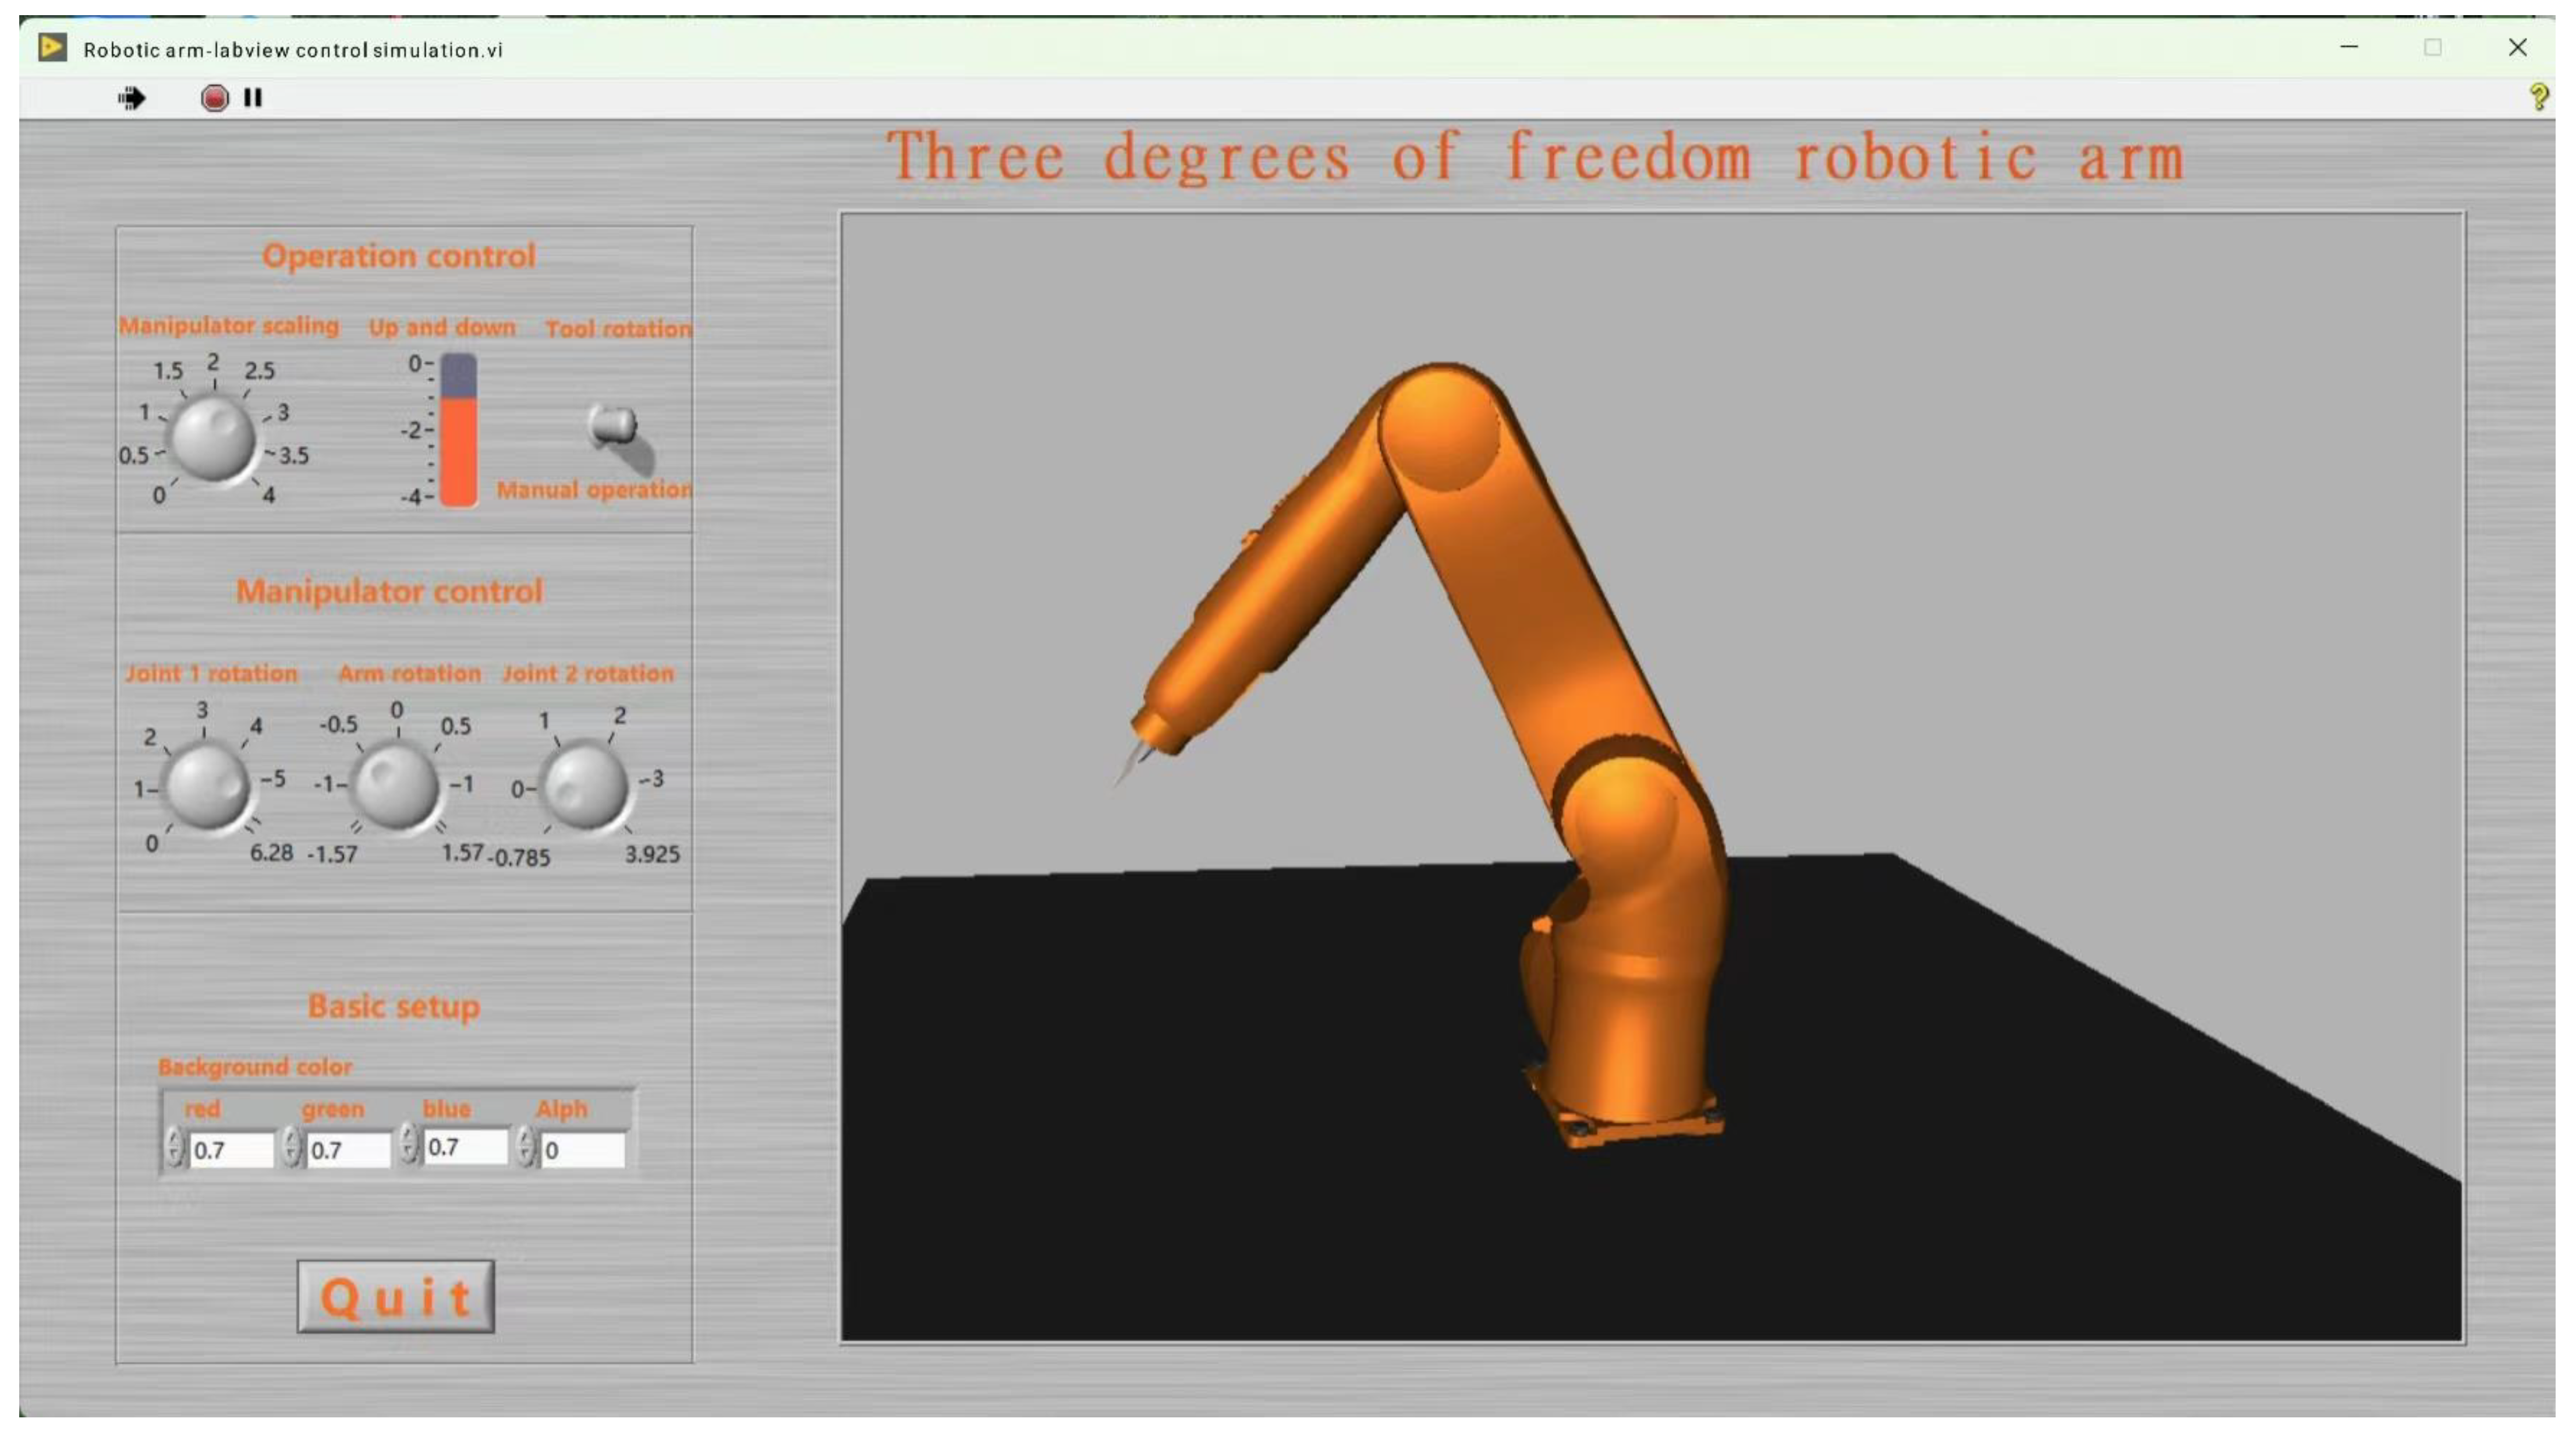Screen dimensions: 2576x1436
Task: Click the Joint 2 rotation knob
Action: (x=585, y=786)
